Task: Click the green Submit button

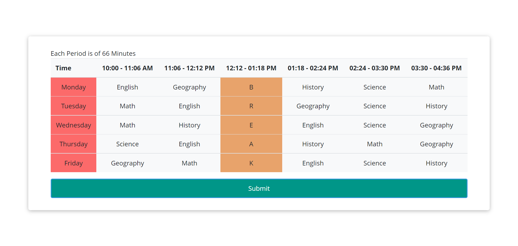Action: [x=259, y=188]
